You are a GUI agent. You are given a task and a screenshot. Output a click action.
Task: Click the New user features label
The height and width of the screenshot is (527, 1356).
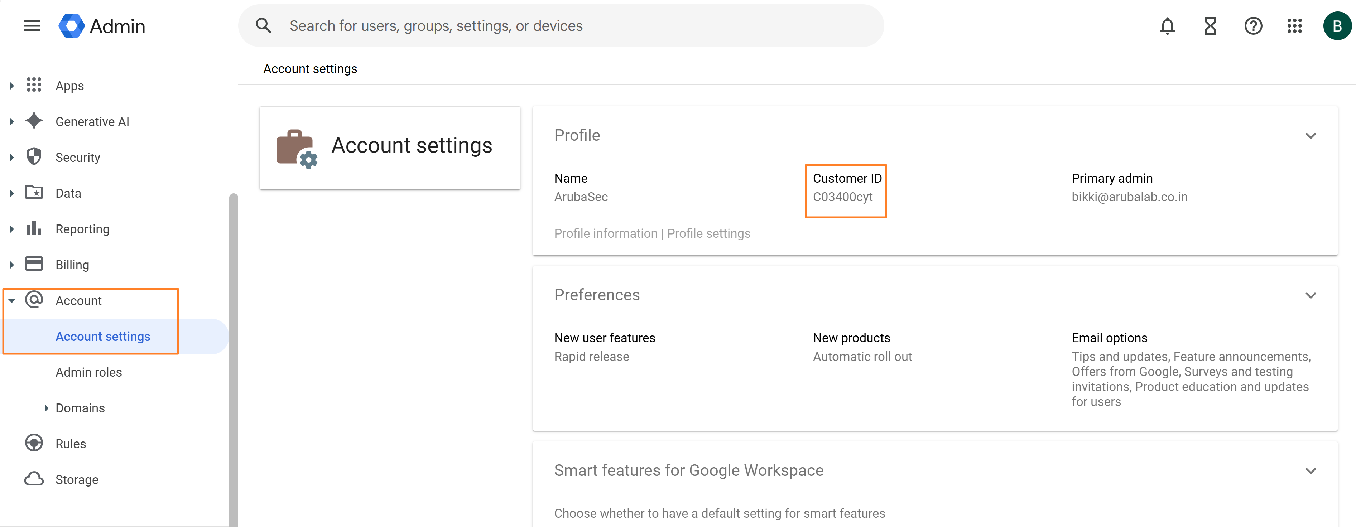604,338
